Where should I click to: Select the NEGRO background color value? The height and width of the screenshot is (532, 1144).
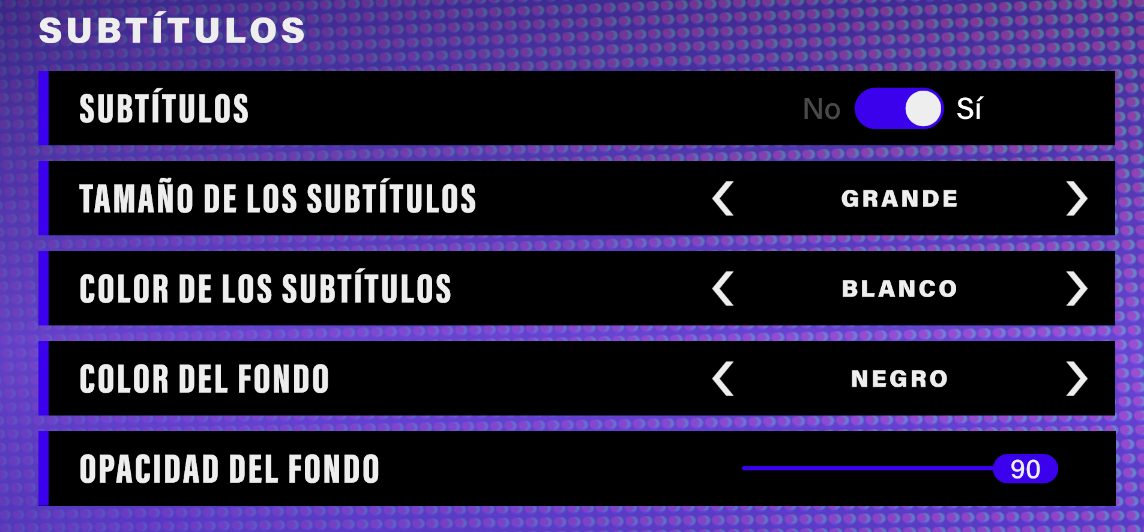pos(900,378)
